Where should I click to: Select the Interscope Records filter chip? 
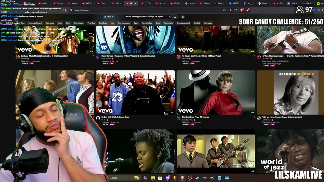[35, 23]
